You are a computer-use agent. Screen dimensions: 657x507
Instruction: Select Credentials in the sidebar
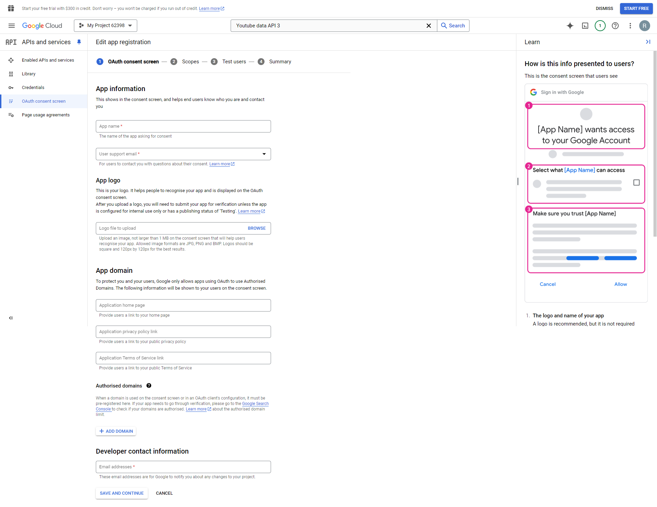tap(33, 88)
